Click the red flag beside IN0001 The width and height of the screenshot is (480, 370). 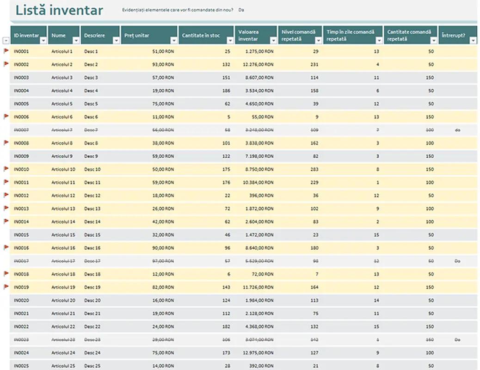coord(6,51)
